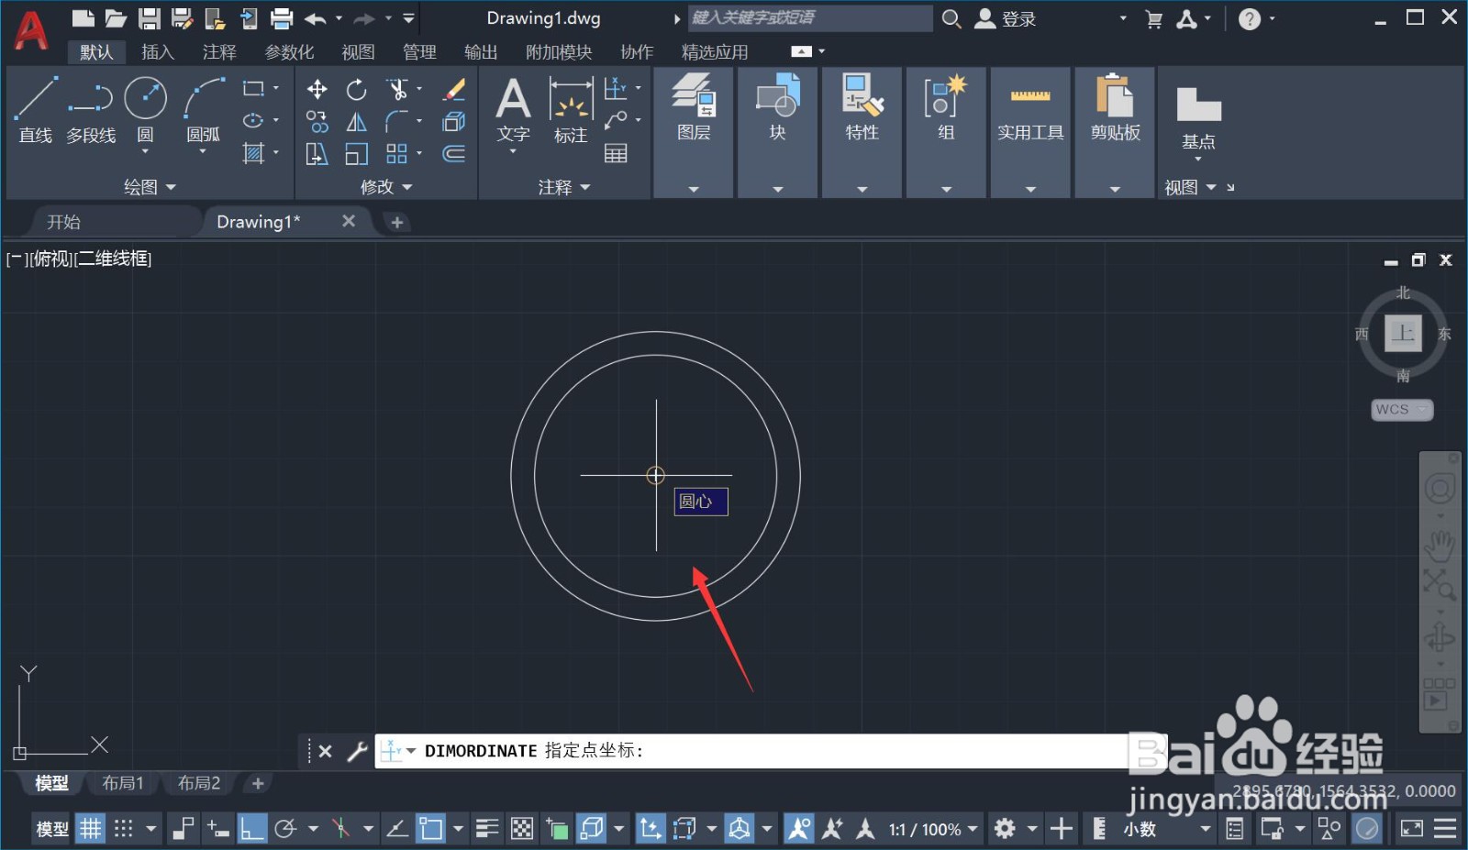Click the Dimension (标注) tool

(x=571, y=110)
